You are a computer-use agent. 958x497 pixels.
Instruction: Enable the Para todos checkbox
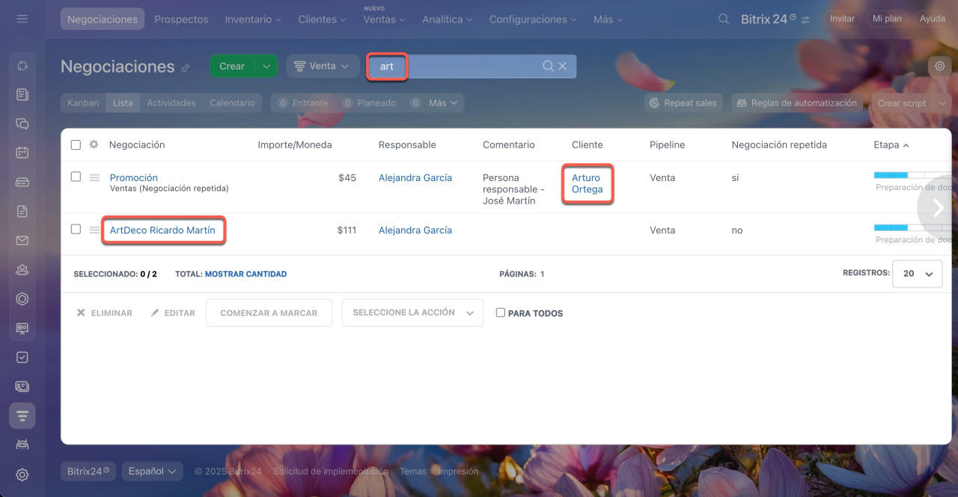click(x=501, y=313)
